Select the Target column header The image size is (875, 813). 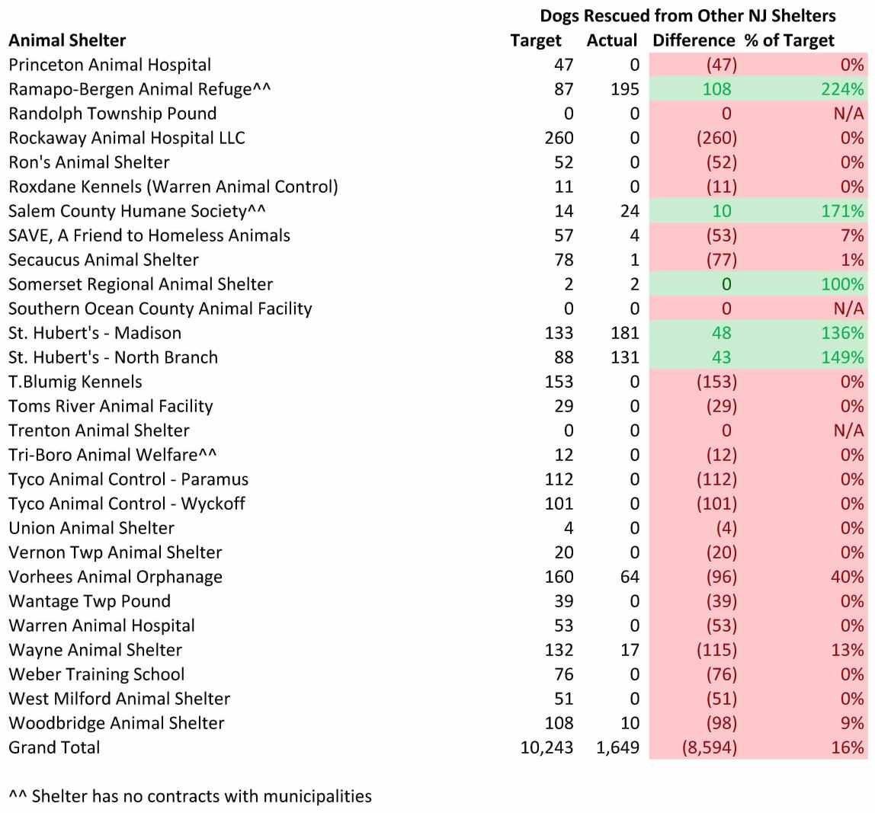pos(536,40)
